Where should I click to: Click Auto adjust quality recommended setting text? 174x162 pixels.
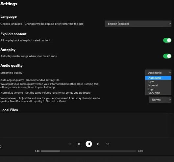pyautogui.click(x=30, y=80)
